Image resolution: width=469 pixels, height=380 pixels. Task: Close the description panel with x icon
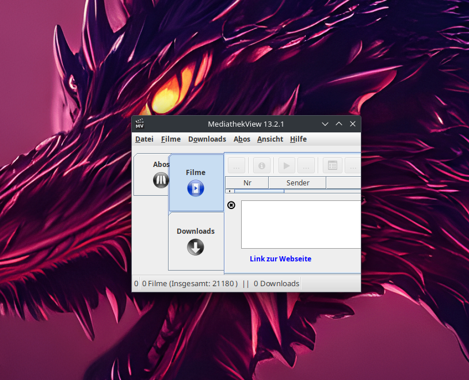pyautogui.click(x=231, y=205)
